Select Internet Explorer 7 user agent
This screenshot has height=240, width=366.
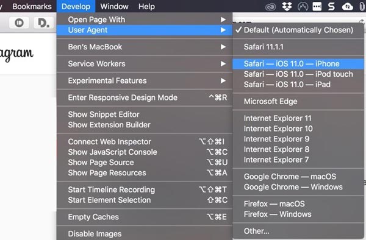coord(298,160)
